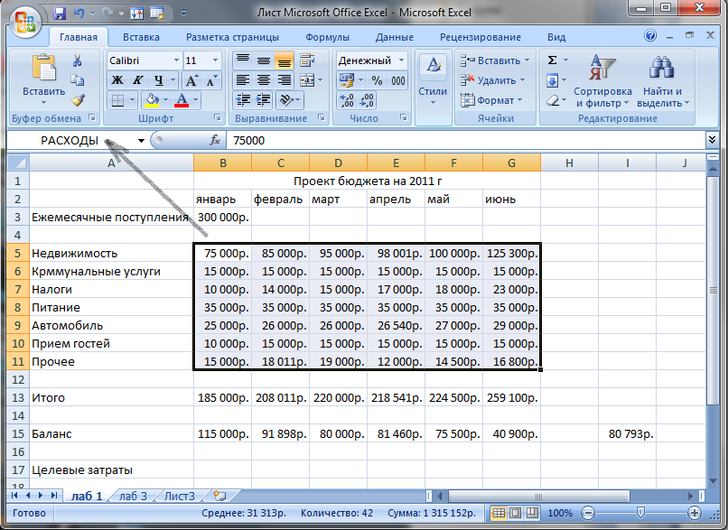This screenshot has height=530, width=728.
Task: Expand the formula bar
Action: point(712,140)
